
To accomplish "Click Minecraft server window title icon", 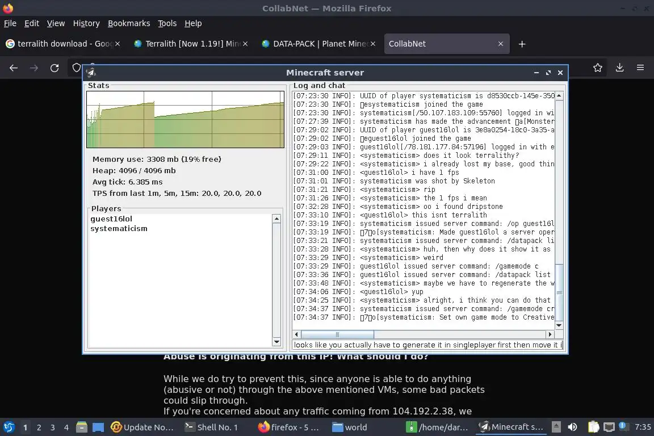I will coord(91,73).
